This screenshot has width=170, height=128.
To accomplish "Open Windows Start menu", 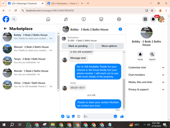I will [x=4, y=125].
